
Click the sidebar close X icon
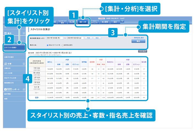pyautogui.click(x=5, y=27)
